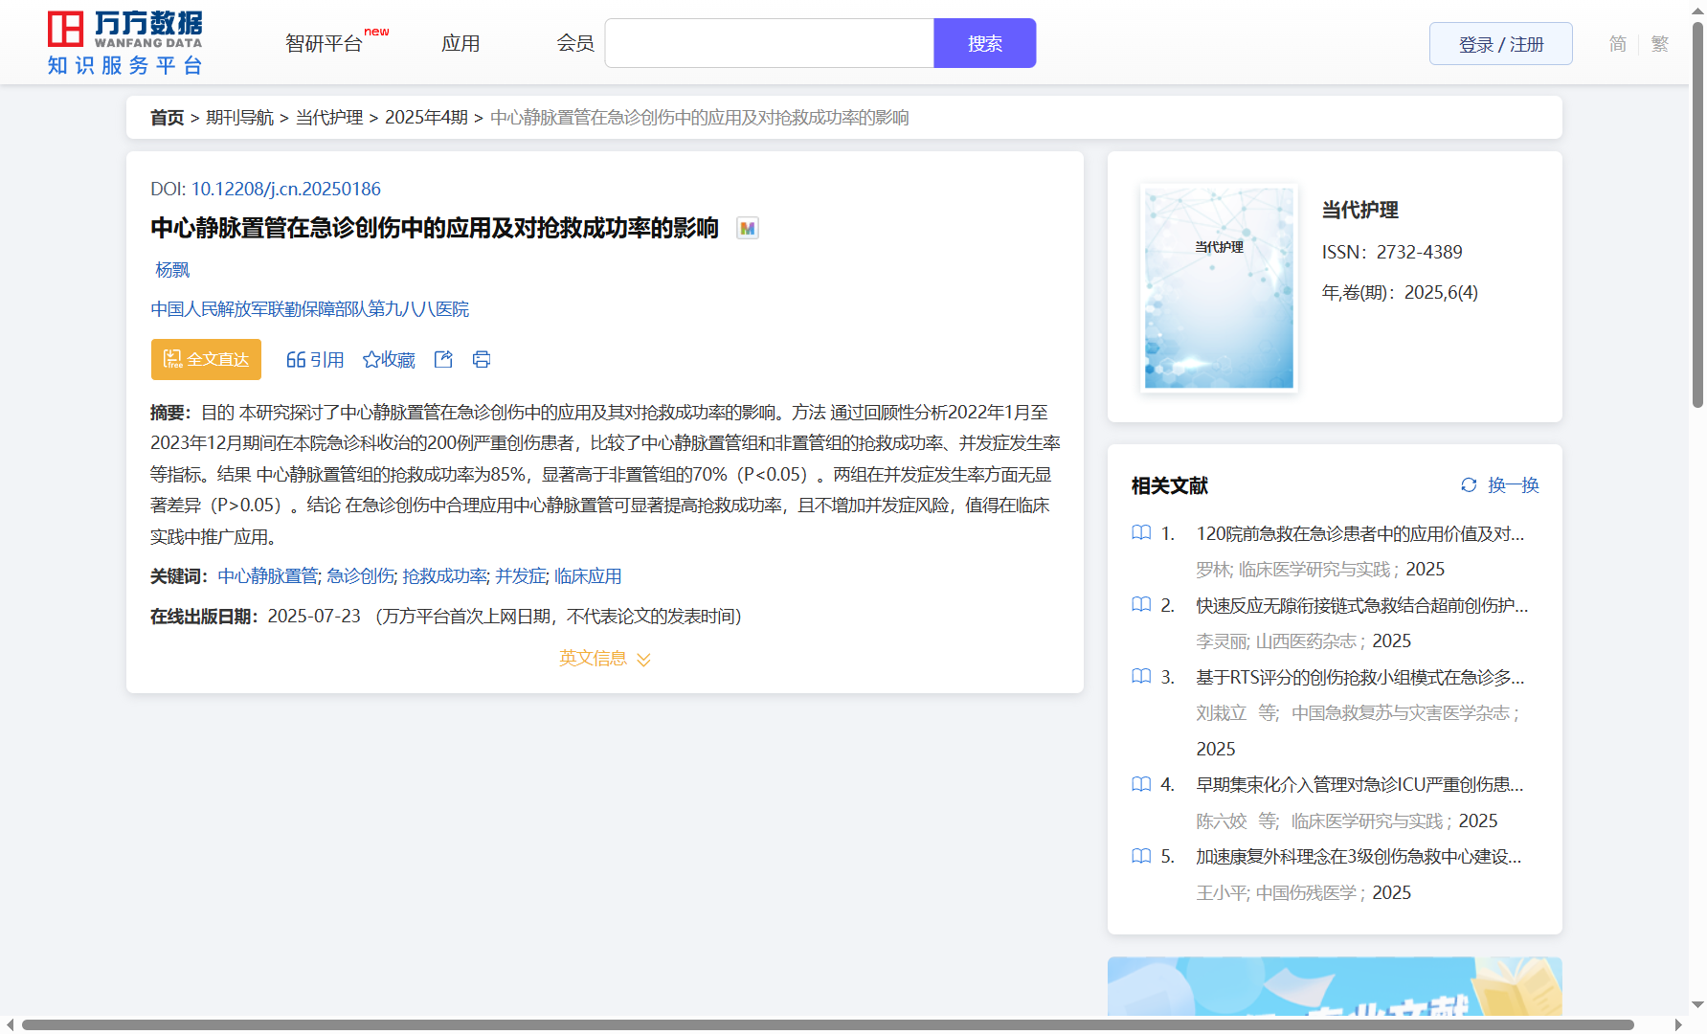Click the 引用 quote icon
The width and height of the screenshot is (1707, 1034).
point(296,360)
